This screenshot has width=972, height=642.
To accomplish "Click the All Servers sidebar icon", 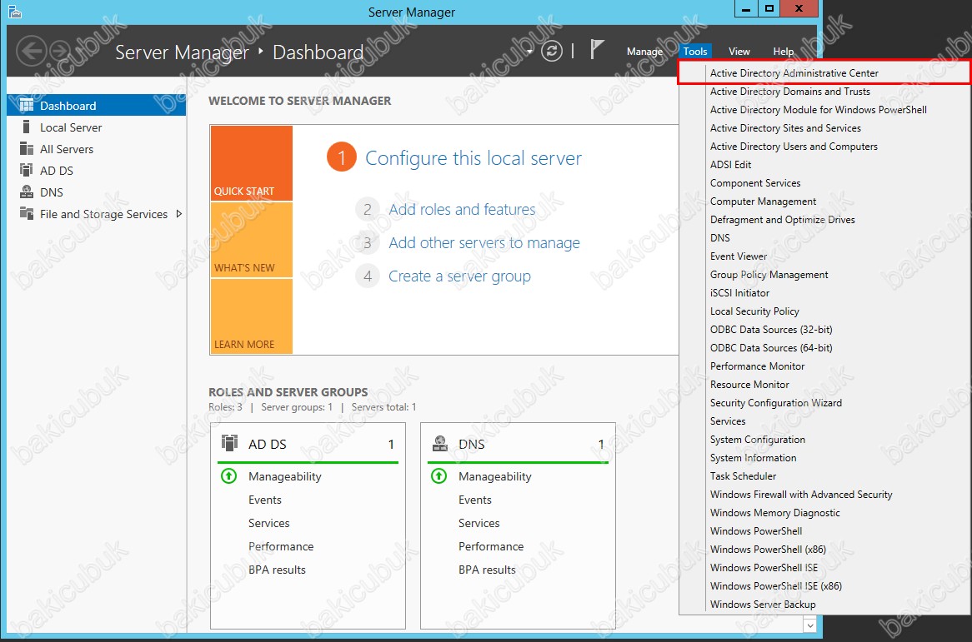I will 26,148.
